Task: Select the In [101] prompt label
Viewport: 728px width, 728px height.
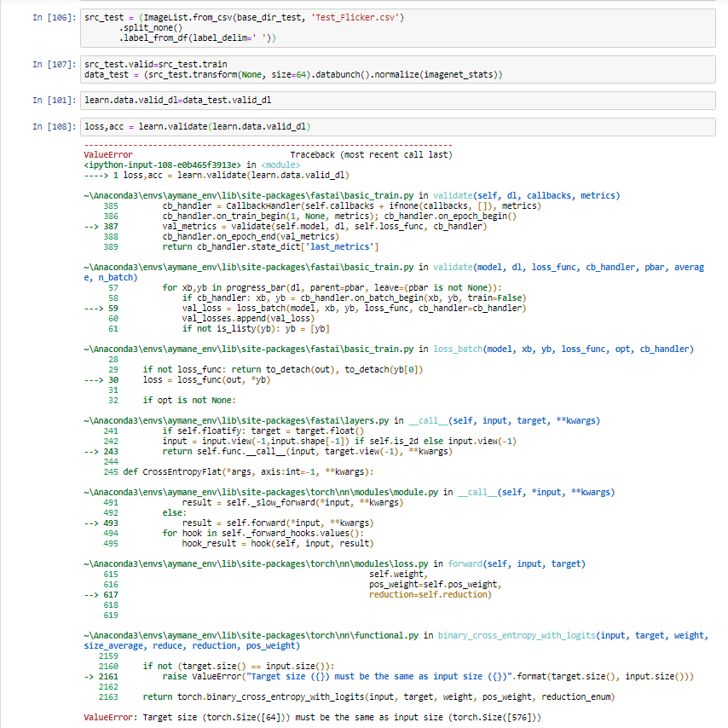Action: [54, 101]
